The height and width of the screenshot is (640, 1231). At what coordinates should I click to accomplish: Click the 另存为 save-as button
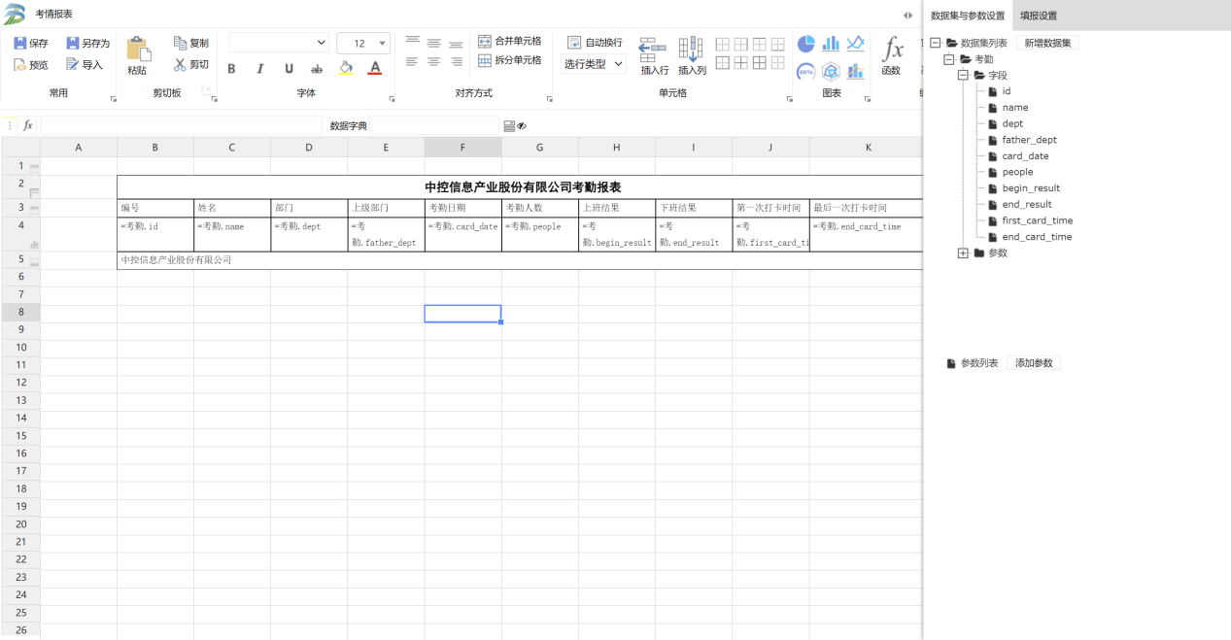point(87,44)
